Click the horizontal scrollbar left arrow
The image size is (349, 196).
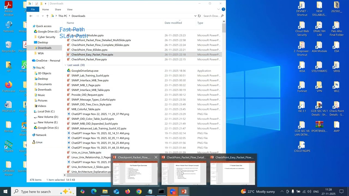(x=65, y=175)
